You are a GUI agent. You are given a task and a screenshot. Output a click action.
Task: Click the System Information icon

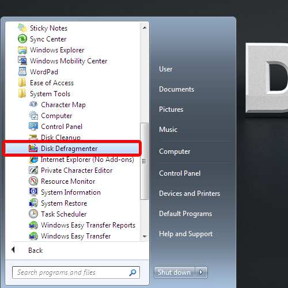tap(33, 192)
